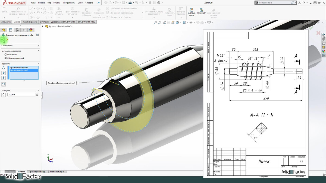Select the Сформированный radio button

tap(6, 58)
